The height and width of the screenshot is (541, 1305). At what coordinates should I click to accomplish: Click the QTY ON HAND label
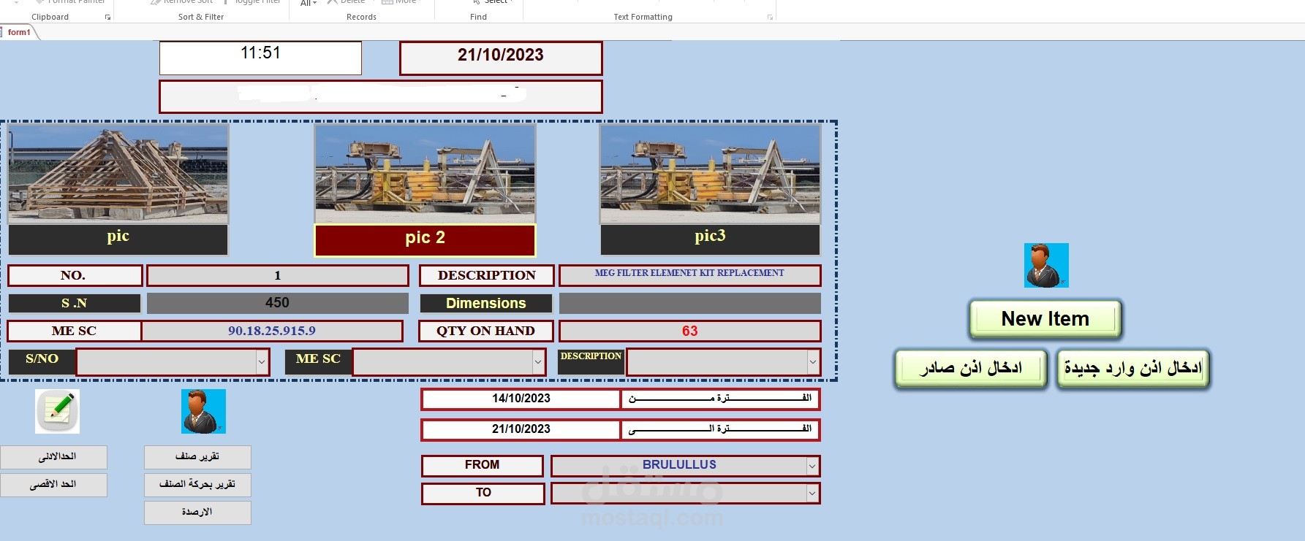pyautogui.click(x=486, y=331)
